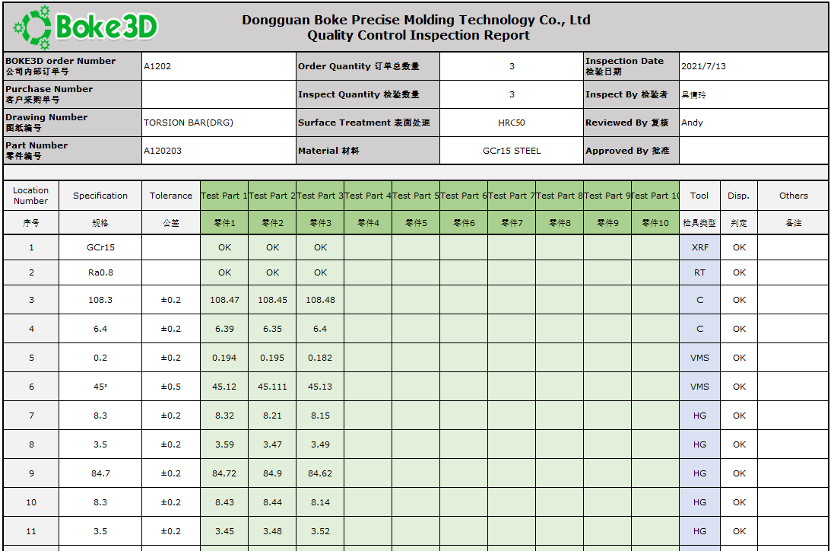
Task: Click the empty Purchase Number value cell
Action: tap(219, 94)
